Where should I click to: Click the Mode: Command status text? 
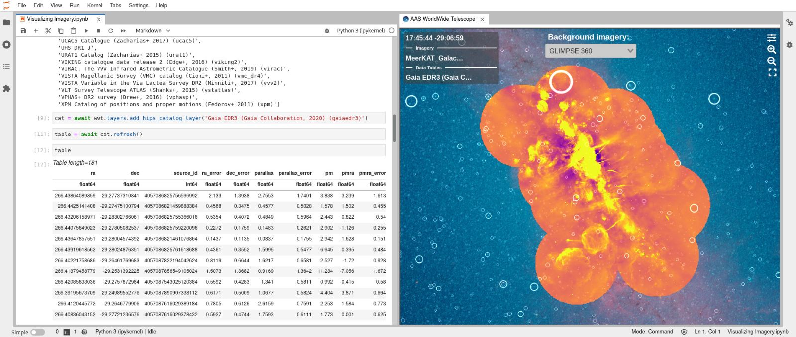point(652,332)
